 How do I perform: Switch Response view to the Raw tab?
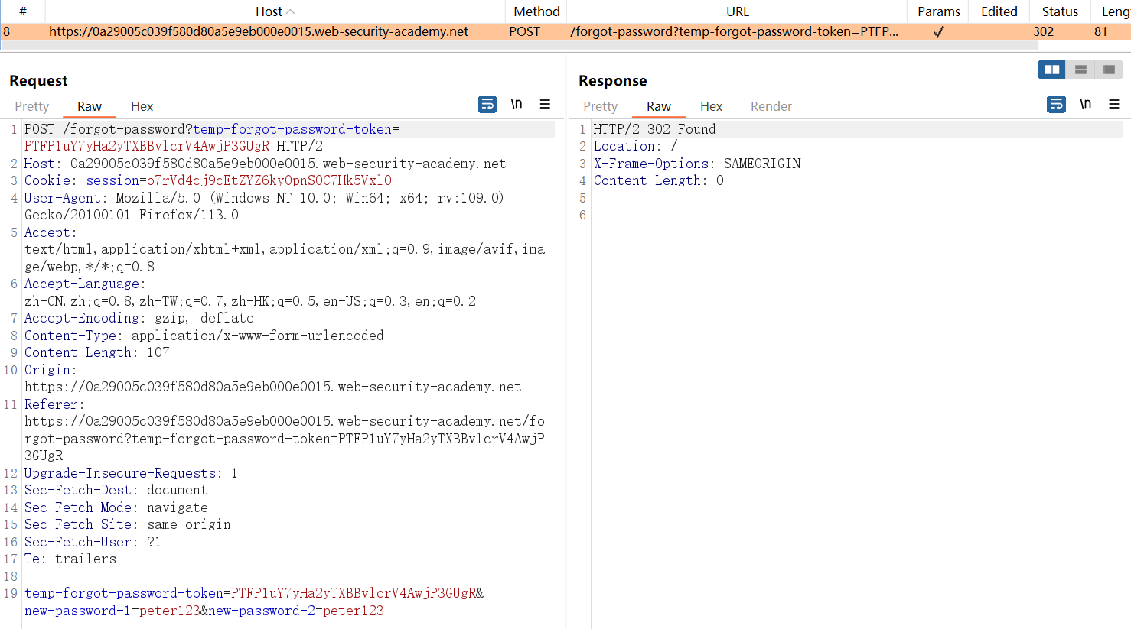click(x=658, y=106)
